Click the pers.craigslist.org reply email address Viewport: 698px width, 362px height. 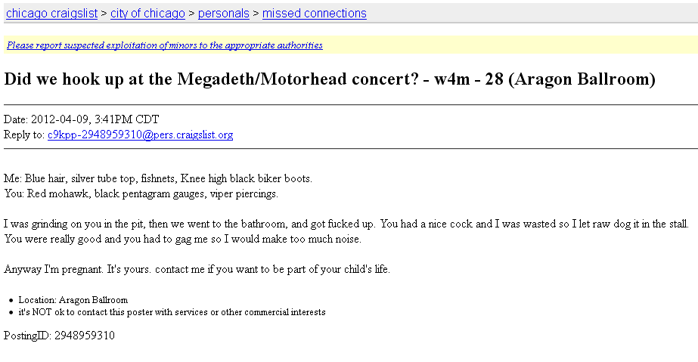(x=140, y=135)
